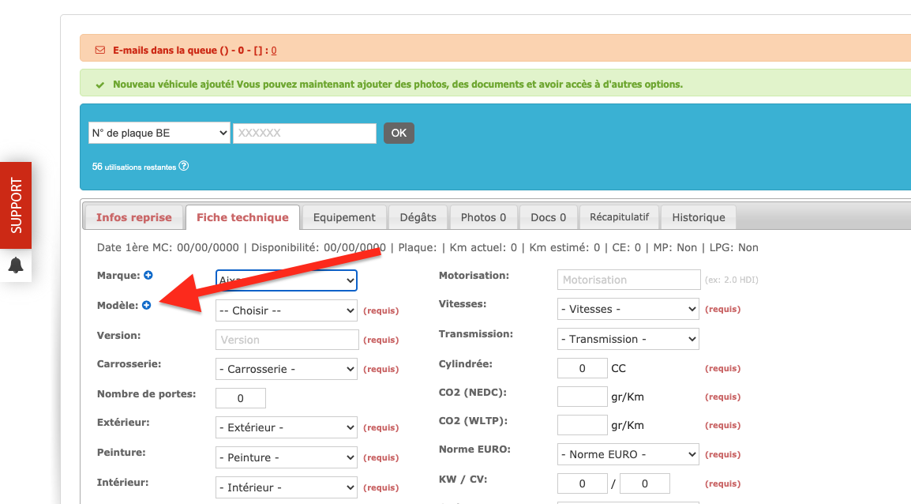Open the Modèle Choisir dropdown

point(287,310)
